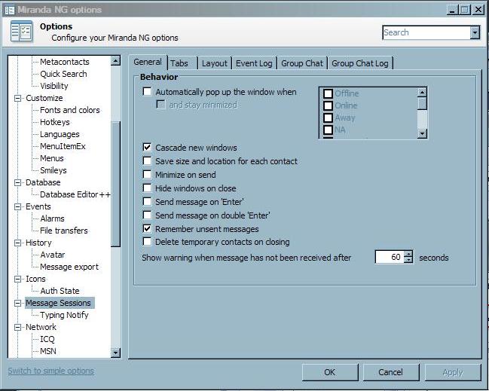The height and width of the screenshot is (391, 489).
Task: Select MSN network settings
Action: (x=48, y=351)
